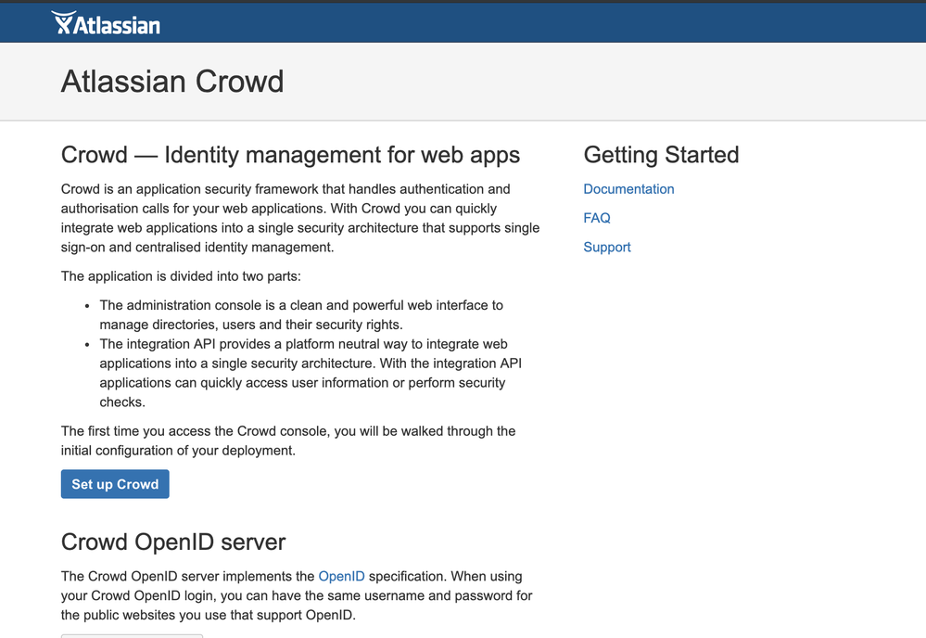Follow the OpenID specification link
The width and height of the screenshot is (926, 638).
coord(341,576)
